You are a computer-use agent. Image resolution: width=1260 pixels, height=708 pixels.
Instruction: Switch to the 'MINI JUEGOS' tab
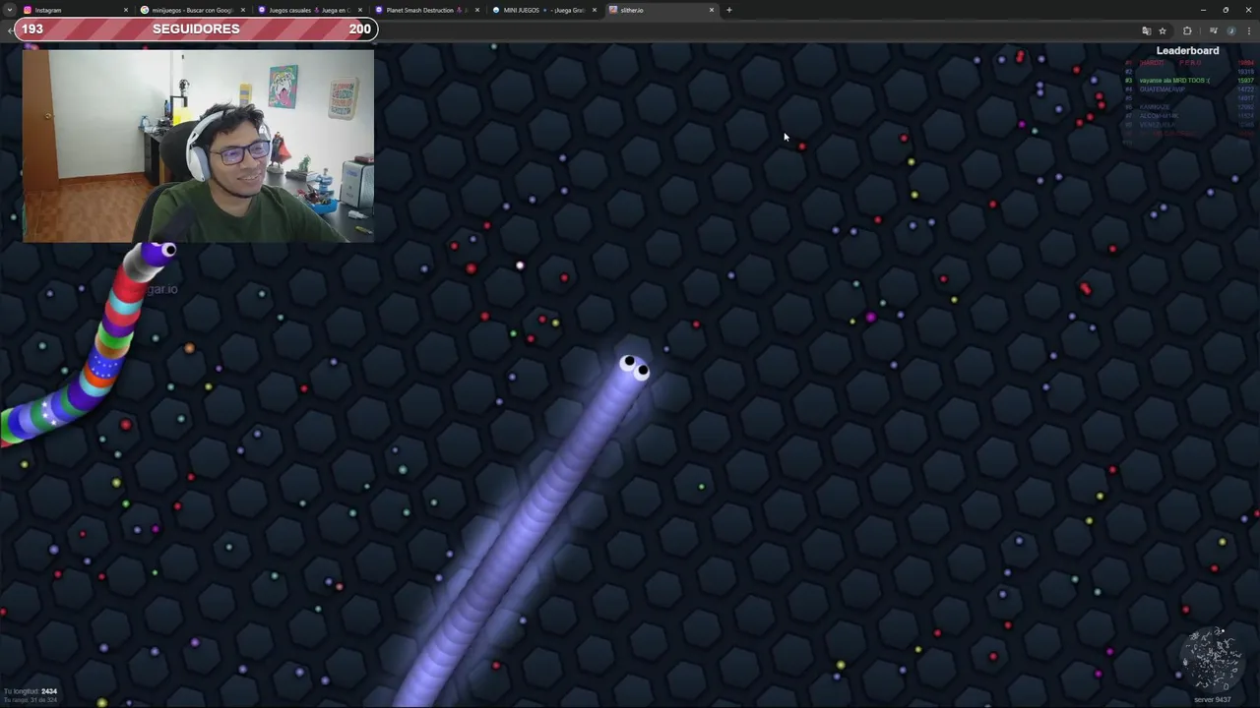(x=544, y=10)
